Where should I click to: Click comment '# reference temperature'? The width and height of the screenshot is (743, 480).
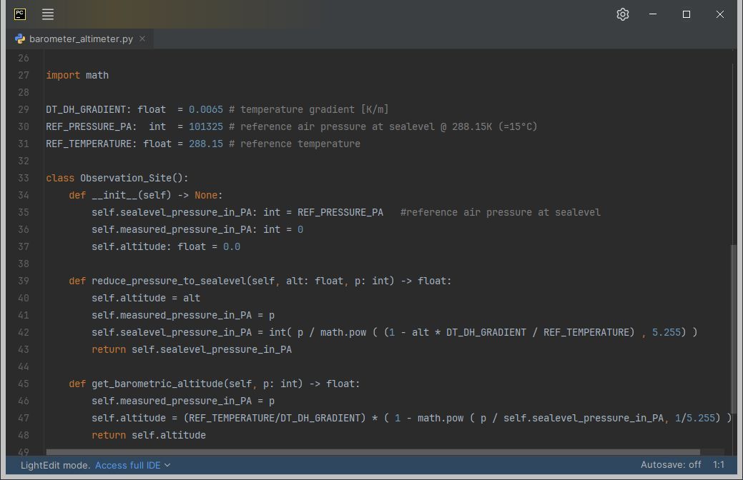click(294, 144)
